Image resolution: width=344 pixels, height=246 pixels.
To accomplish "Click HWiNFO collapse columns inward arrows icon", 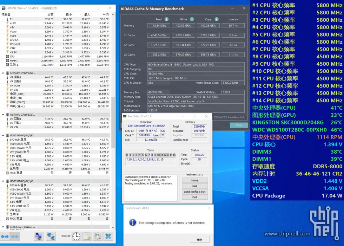I will pyautogui.click(x=15, y=237).
